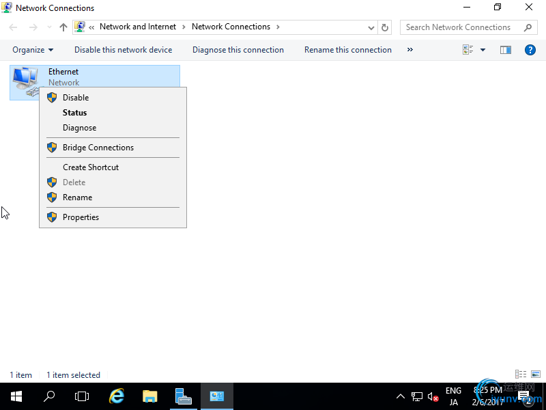Show hidden tray icons
Image resolution: width=546 pixels, height=410 pixels.
point(401,396)
